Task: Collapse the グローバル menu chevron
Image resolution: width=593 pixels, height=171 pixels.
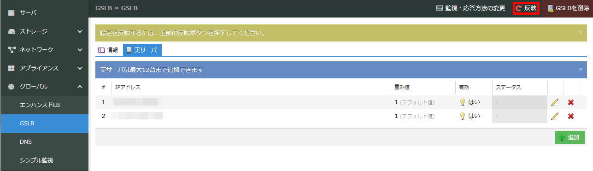Action: click(80, 87)
